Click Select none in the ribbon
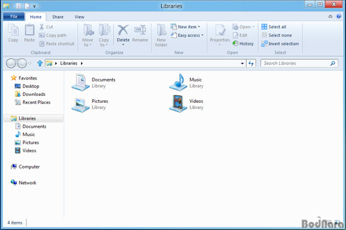The height and width of the screenshot is (230, 346). point(277,35)
